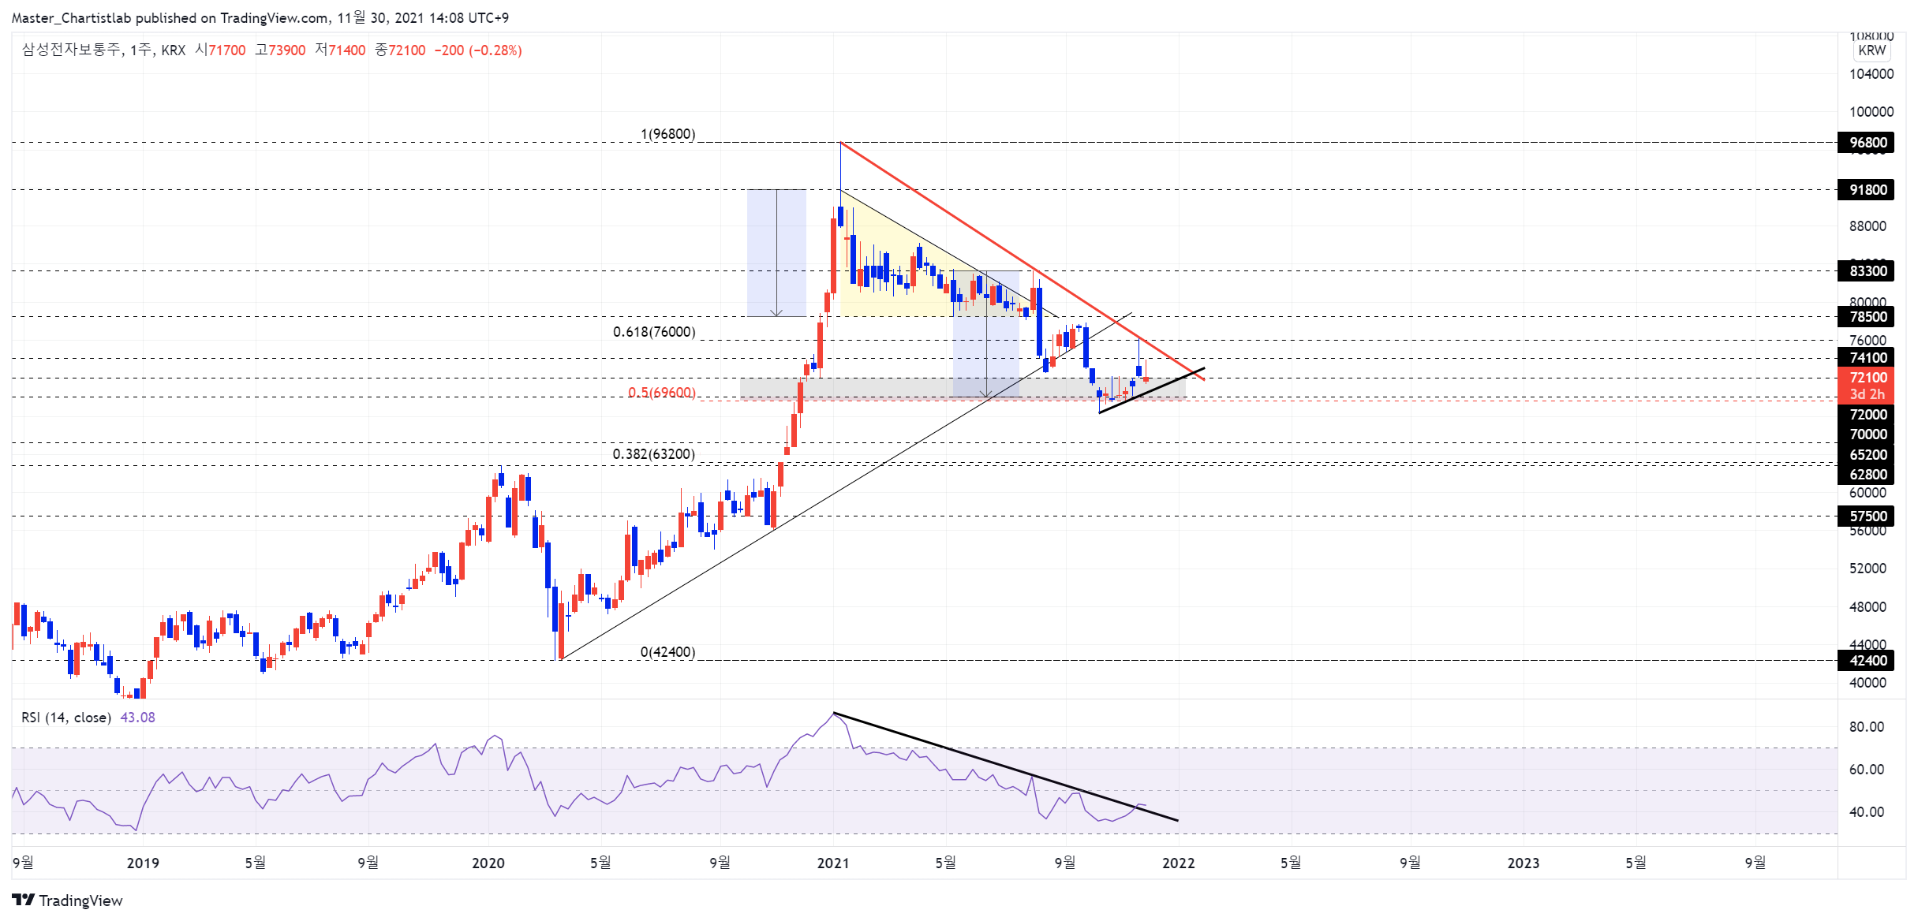
Task: Click the KRW currency label
Action: 1871,50
